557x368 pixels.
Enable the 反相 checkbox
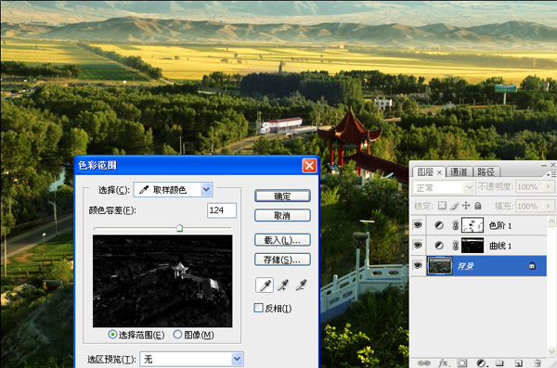pyautogui.click(x=259, y=308)
